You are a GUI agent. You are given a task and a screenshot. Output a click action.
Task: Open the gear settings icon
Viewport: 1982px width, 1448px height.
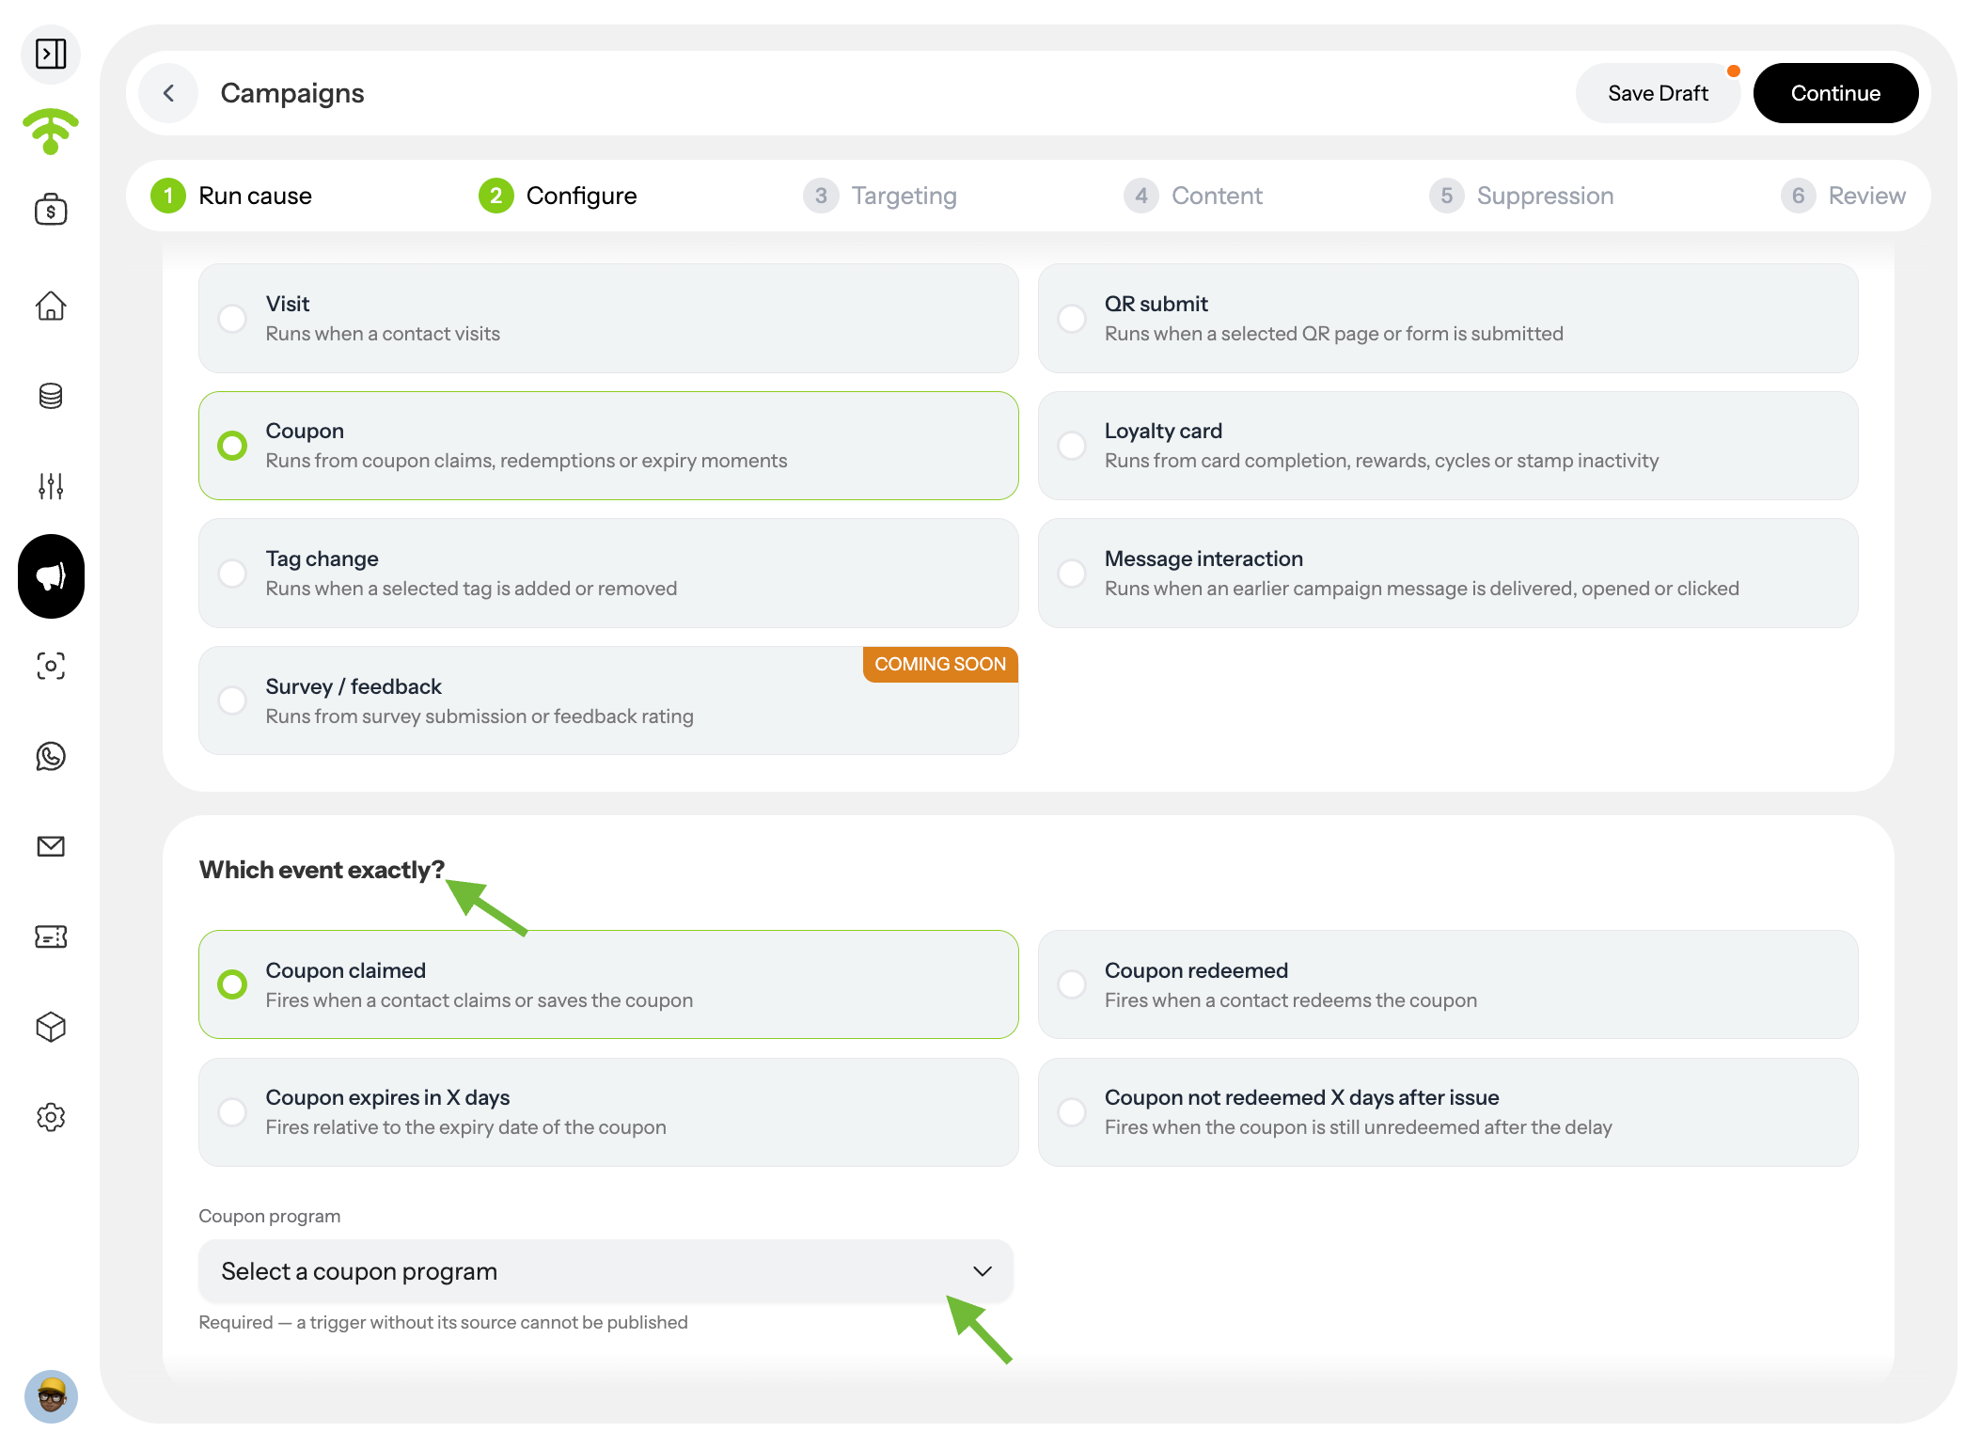(51, 1117)
